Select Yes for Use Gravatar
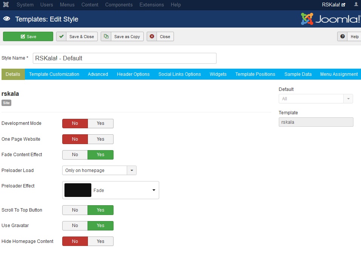Viewport: 361px width, 278px height. tap(101, 226)
